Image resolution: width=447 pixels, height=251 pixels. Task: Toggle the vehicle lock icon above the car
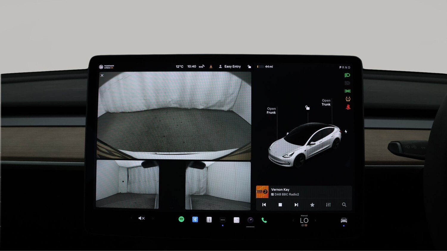307,107
